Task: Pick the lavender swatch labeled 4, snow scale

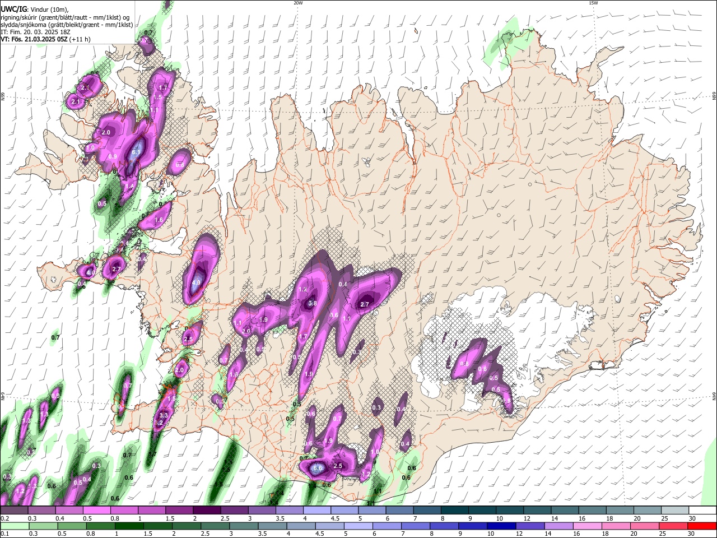Action: pyautogui.click(x=317, y=511)
